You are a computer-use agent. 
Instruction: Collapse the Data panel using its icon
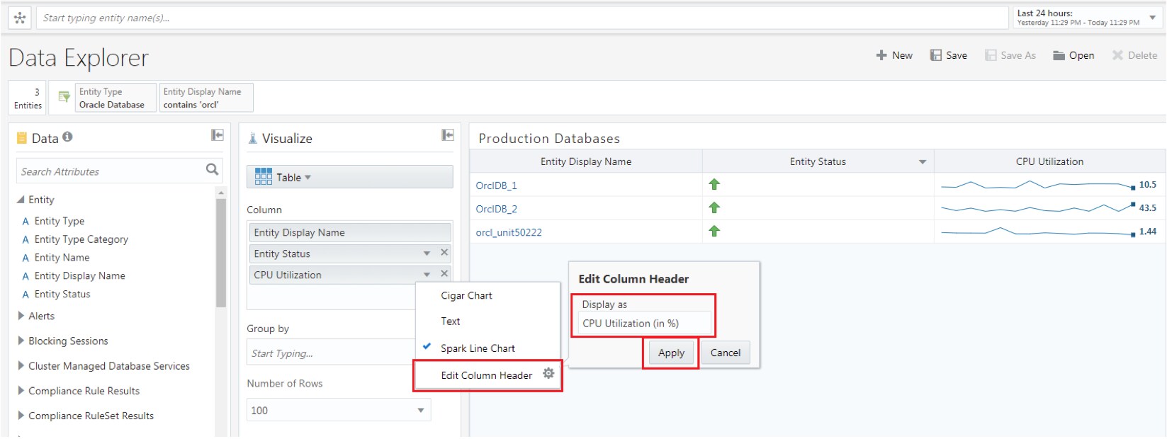coord(218,135)
